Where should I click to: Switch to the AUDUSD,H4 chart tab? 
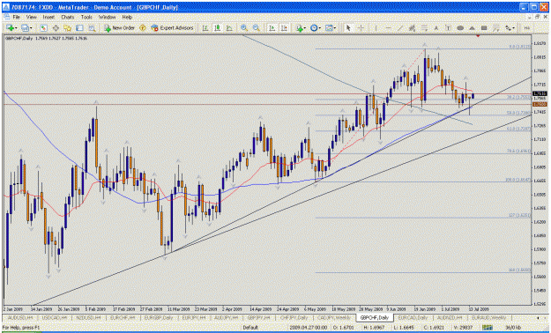(19, 318)
